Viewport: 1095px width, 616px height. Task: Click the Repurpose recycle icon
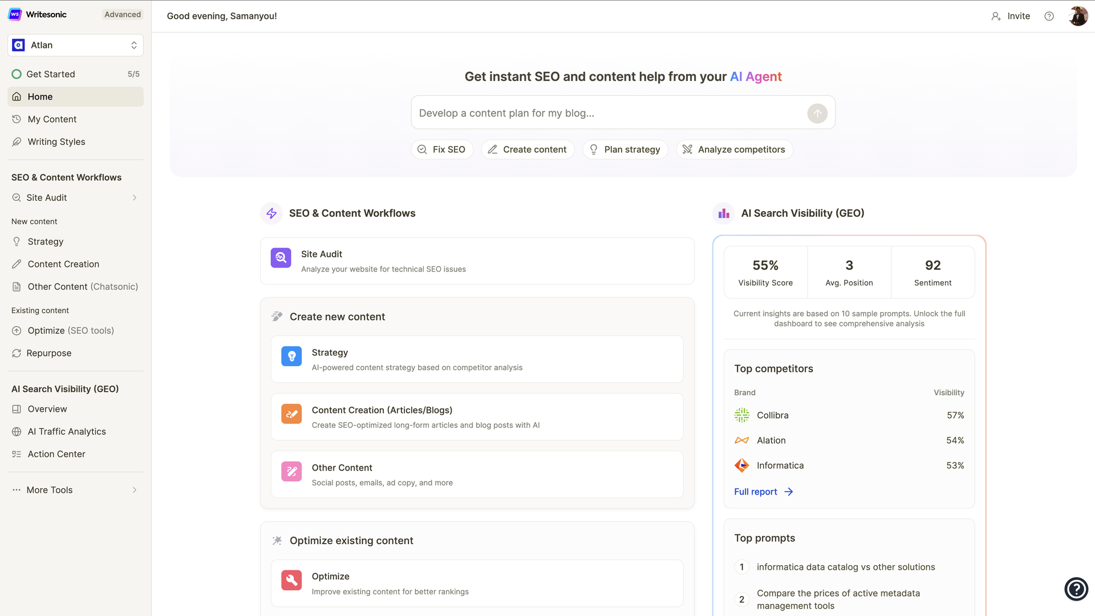(17, 353)
